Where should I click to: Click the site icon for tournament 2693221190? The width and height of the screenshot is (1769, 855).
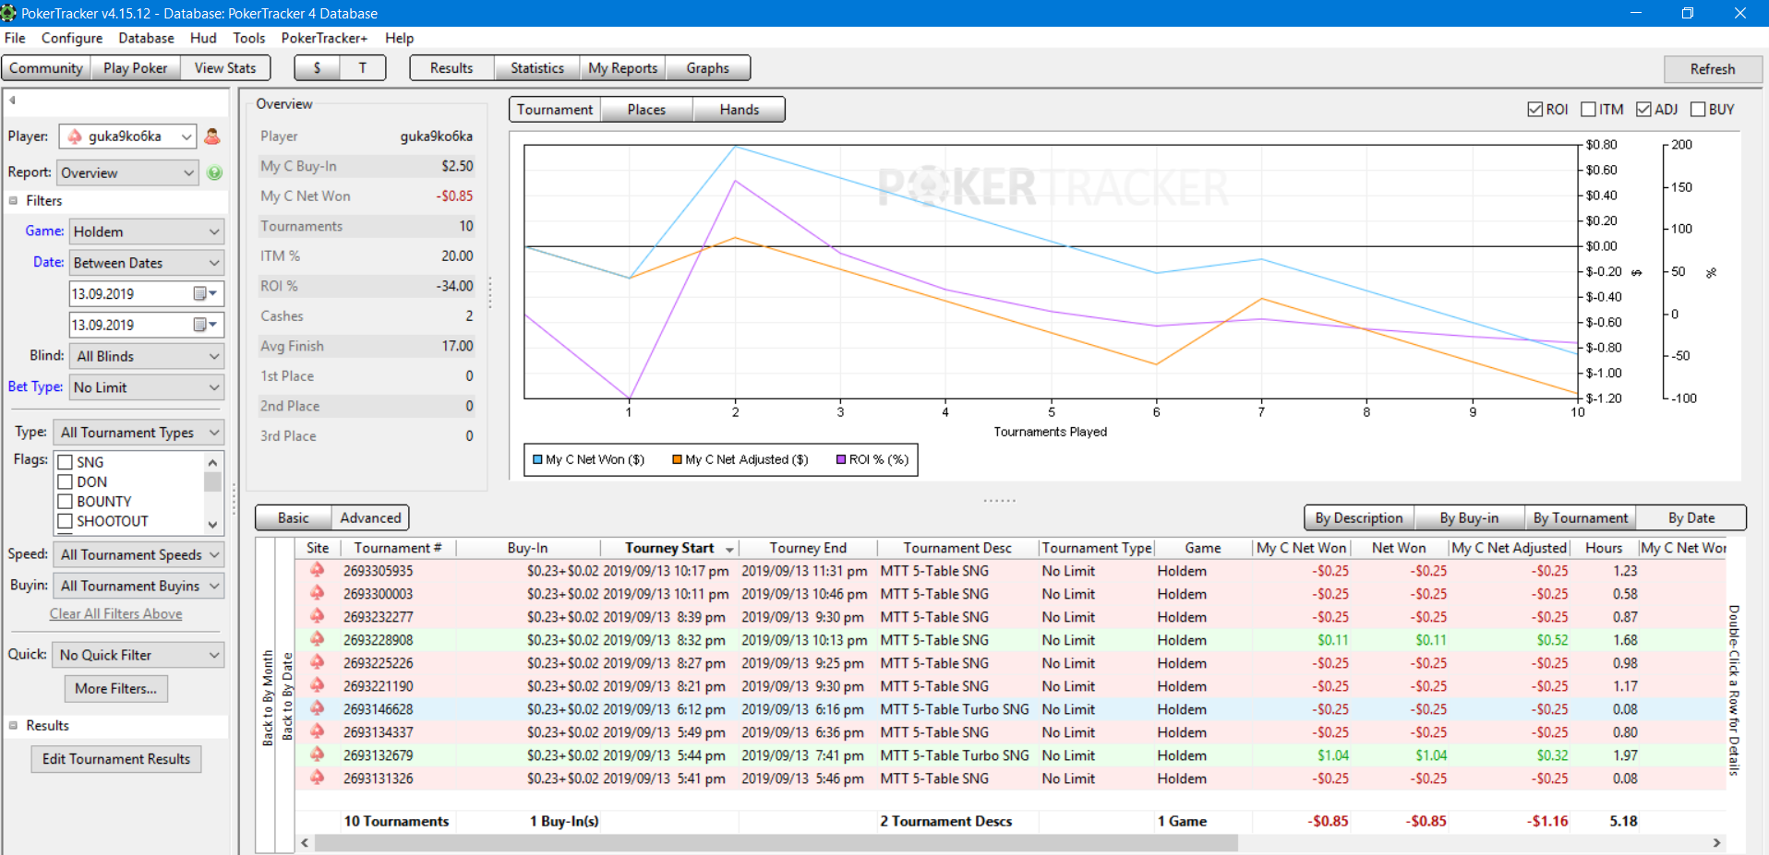pos(318,685)
